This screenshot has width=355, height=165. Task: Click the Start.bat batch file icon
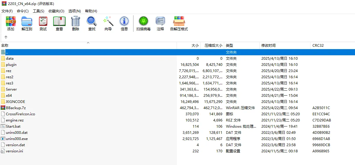3,126
